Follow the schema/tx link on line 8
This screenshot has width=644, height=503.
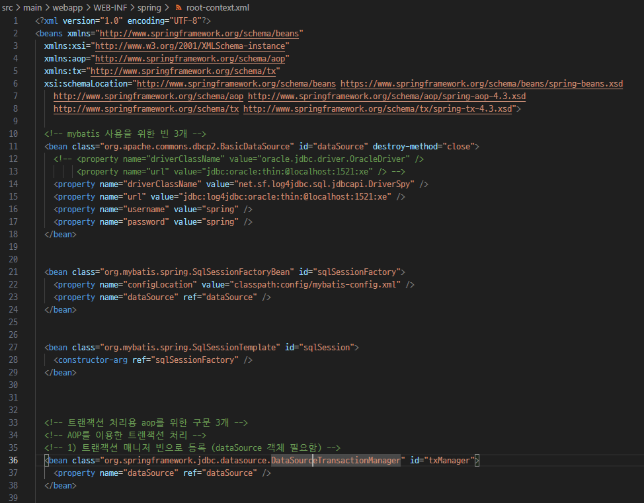[x=146, y=109]
